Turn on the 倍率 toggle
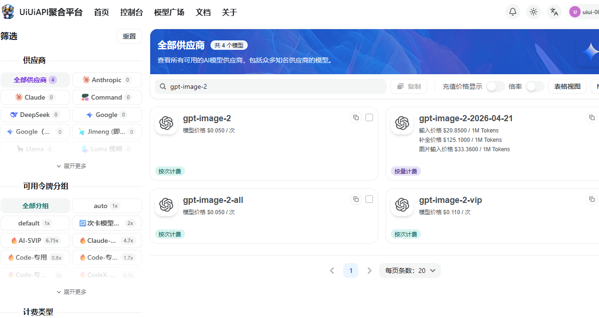599x318 pixels. point(534,86)
